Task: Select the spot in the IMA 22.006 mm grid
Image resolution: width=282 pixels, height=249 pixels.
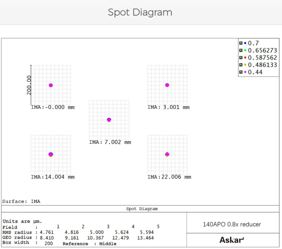Action: point(167,154)
